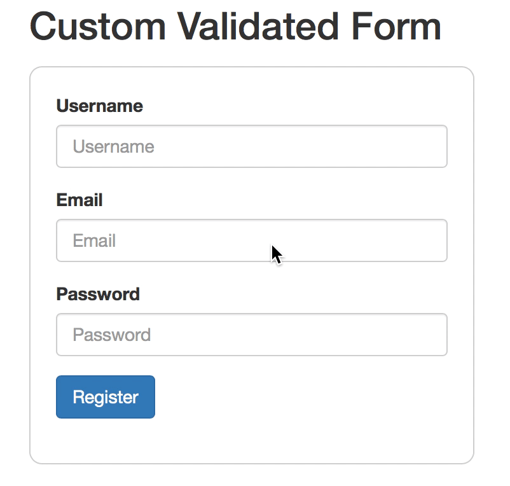Focus the Username text field
The width and height of the screenshot is (510, 486).
252,146
